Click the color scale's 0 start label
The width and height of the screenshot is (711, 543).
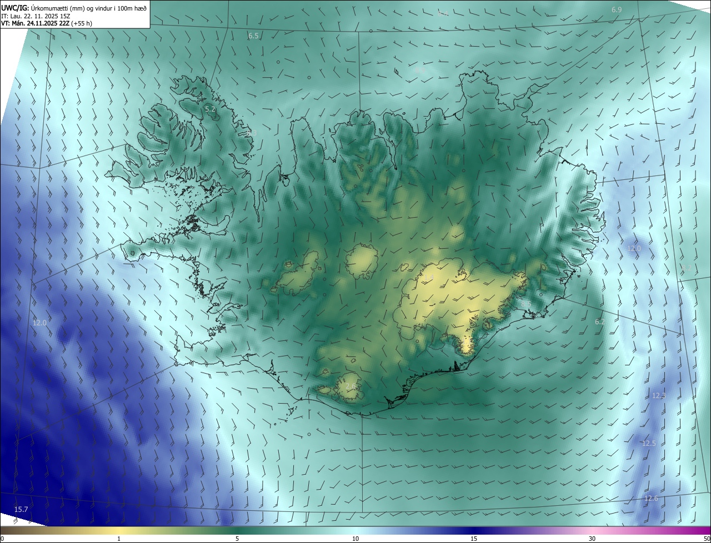tap(2, 539)
